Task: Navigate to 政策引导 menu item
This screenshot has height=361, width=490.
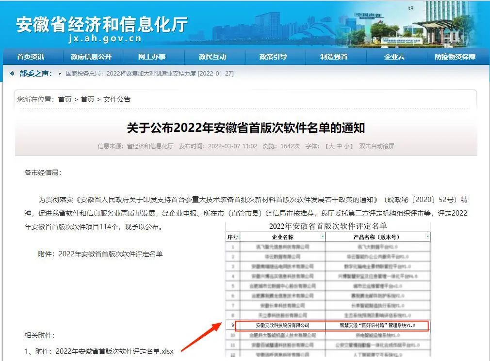Action: point(275,56)
